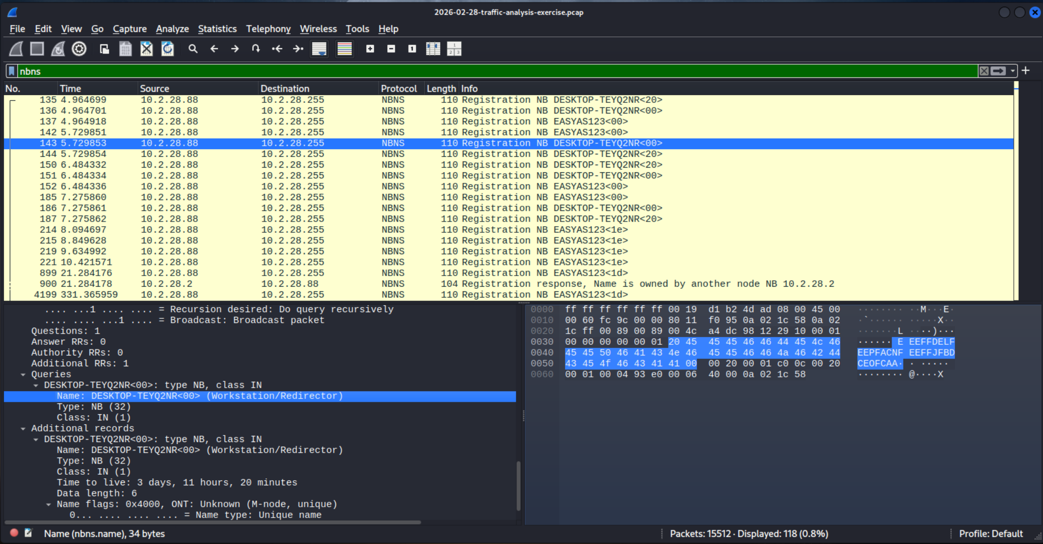Collapse DESKTOP-TEYQ2NR<00> under Additional records
The height and width of the screenshot is (544, 1043).
(x=36, y=440)
